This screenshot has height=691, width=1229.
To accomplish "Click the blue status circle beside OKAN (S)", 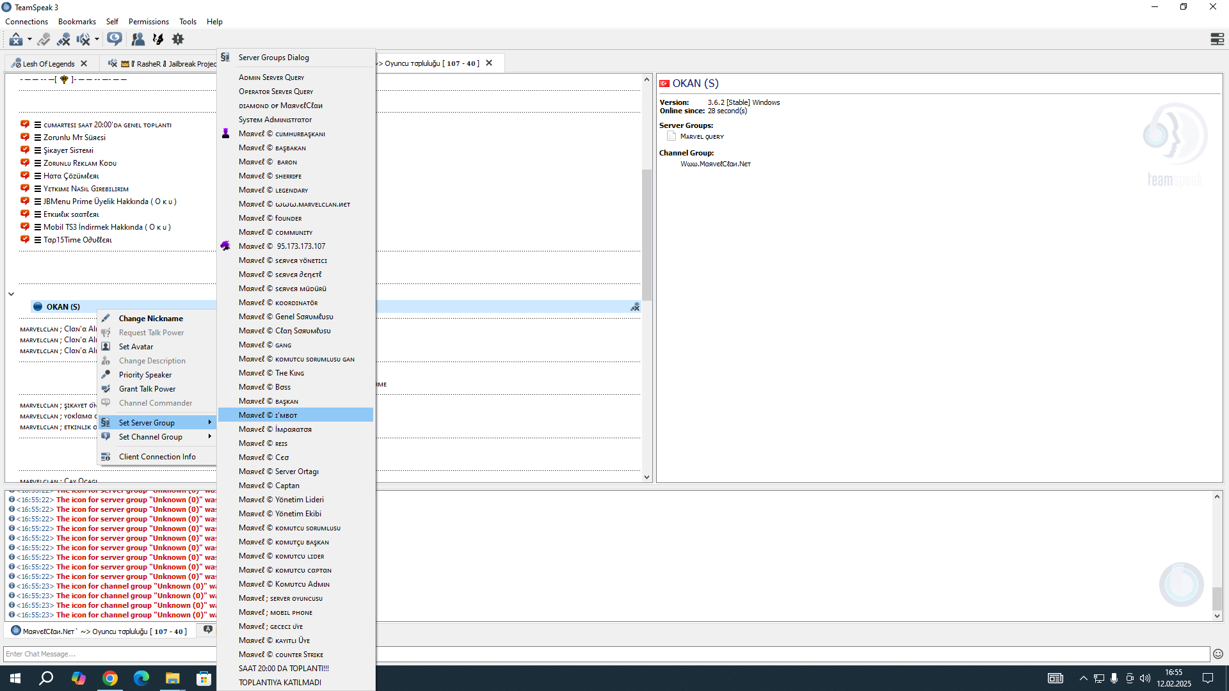I will tap(38, 306).
